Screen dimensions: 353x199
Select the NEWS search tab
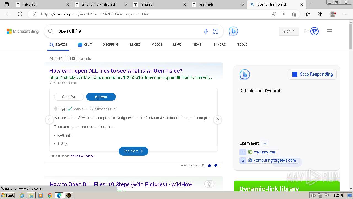[197, 44]
